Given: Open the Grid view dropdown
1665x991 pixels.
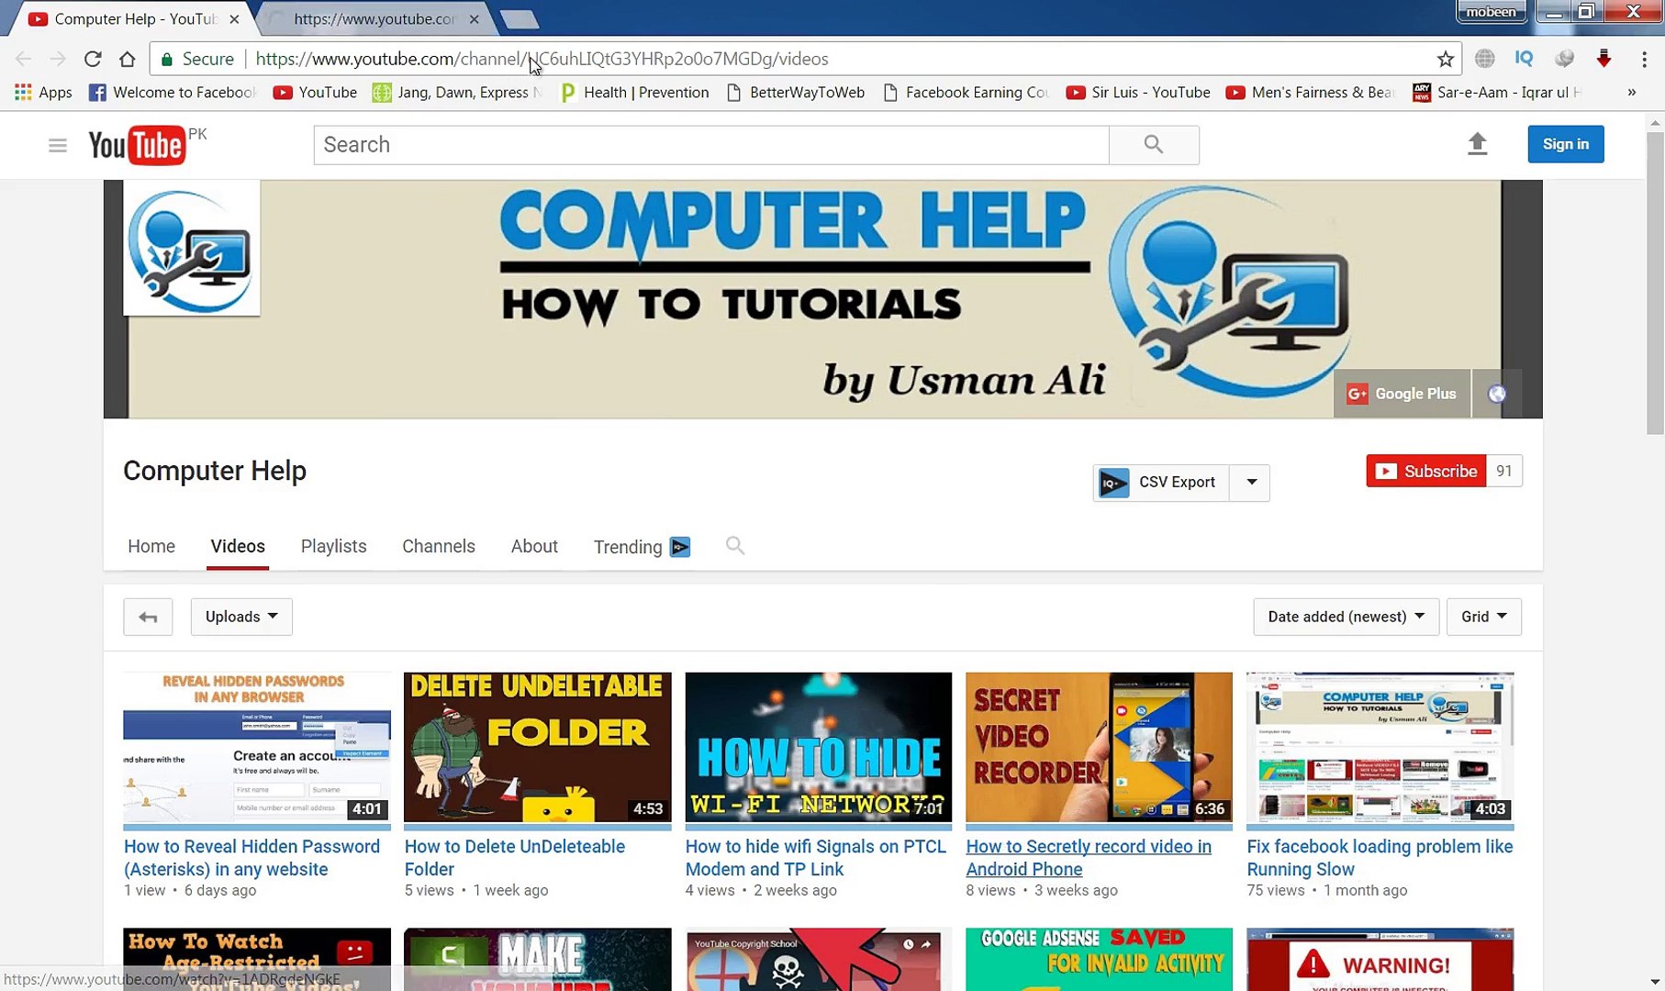Looking at the screenshot, I should tap(1483, 616).
